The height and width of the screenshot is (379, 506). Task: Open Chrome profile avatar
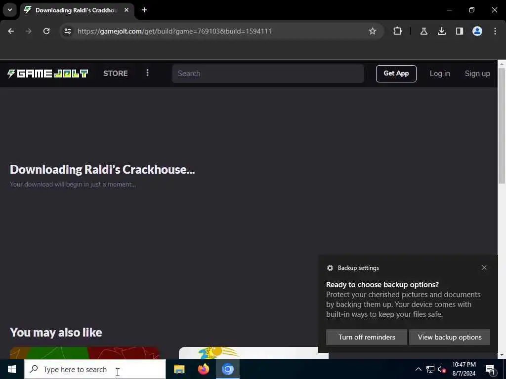(477, 31)
